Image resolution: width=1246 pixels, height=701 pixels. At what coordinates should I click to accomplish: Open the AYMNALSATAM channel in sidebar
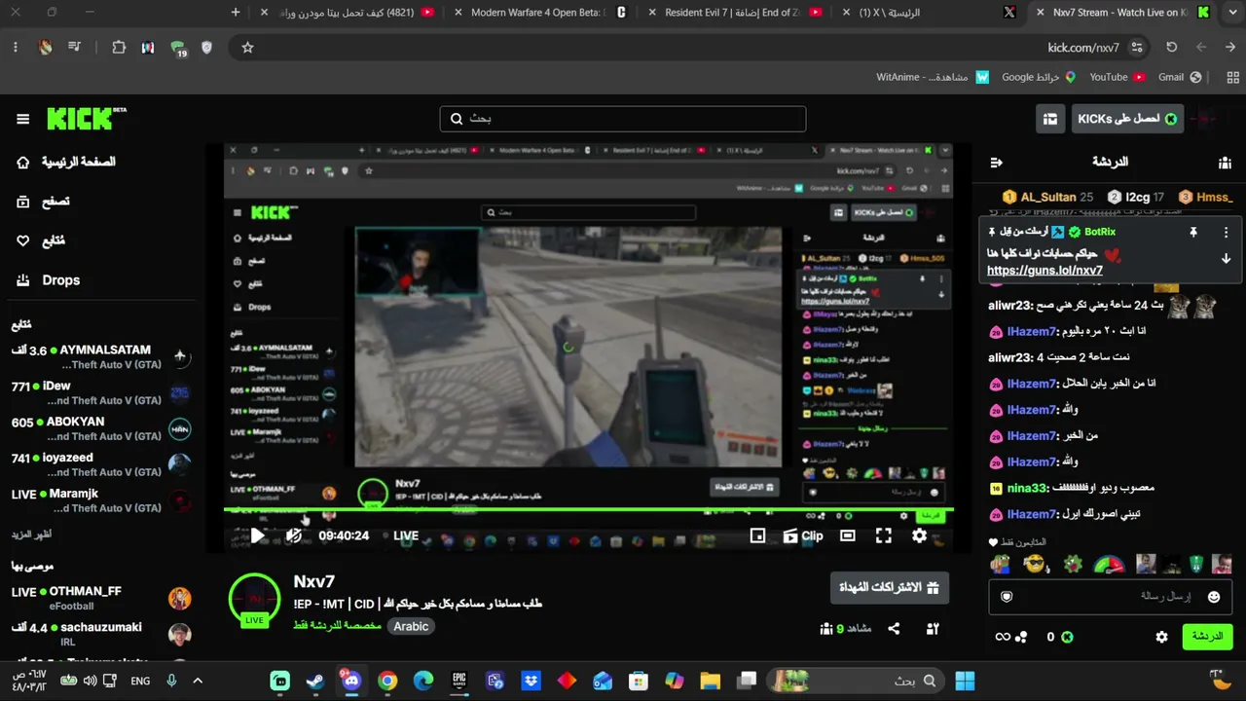click(x=101, y=357)
